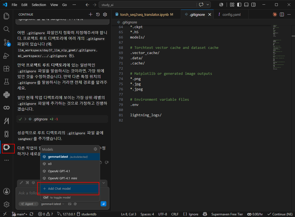Click Add Chat model

point(70,189)
